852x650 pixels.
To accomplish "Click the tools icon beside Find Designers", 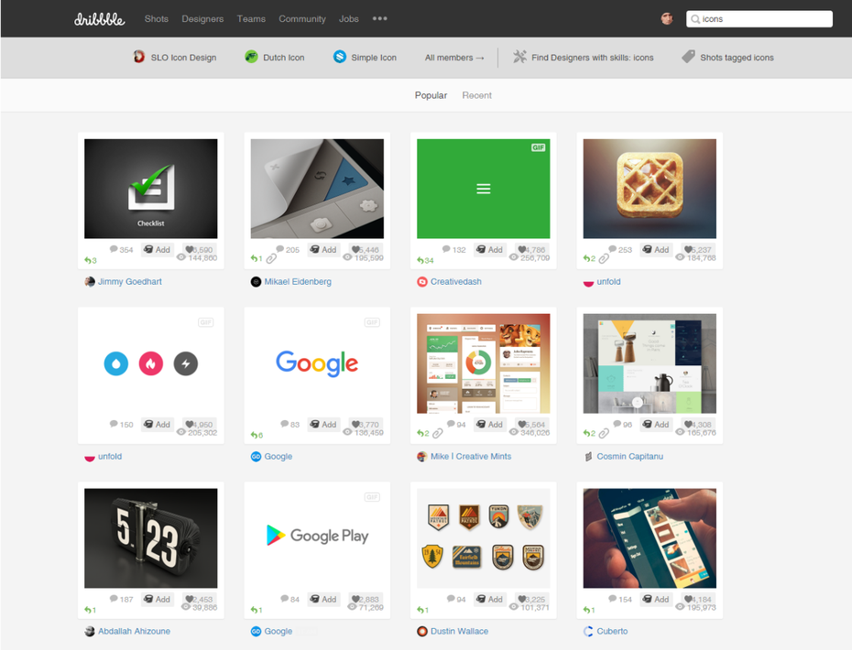I will [x=520, y=57].
